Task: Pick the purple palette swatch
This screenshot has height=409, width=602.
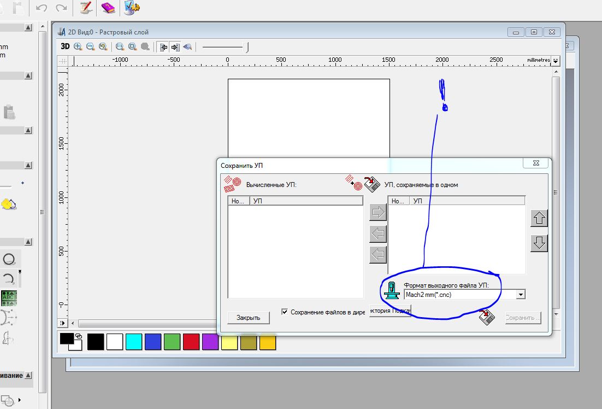Action: coord(210,342)
